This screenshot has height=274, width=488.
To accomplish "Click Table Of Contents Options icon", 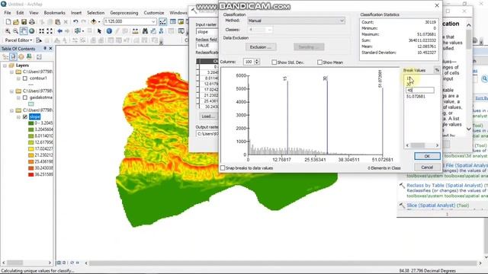I will tap(39, 56).
